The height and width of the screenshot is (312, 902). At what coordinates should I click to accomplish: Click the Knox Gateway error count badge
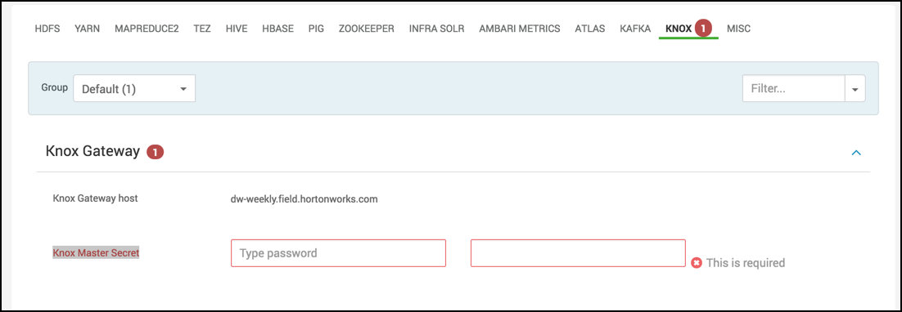point(156,152)
